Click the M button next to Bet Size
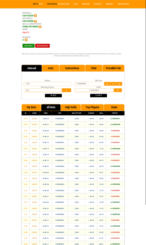 (x=119, y=84)
